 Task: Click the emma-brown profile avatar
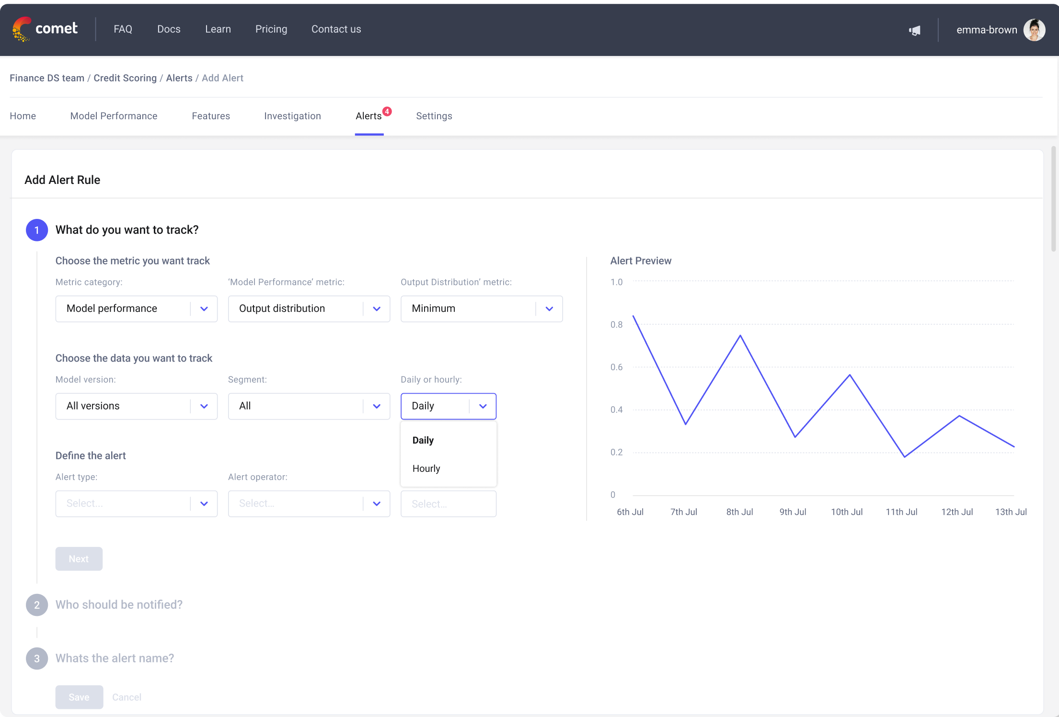click(1034, 30)
